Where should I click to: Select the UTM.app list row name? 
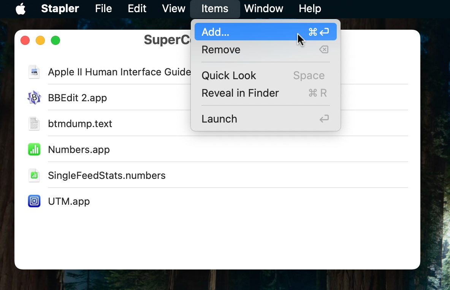tap(69, 201)
